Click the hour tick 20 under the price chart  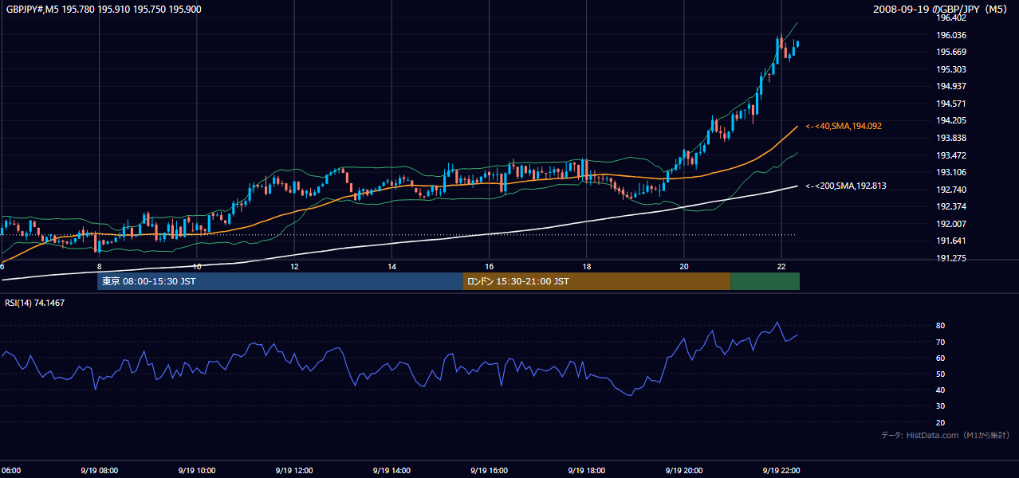pos(684,266)
